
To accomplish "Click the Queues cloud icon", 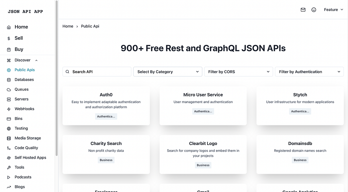I will point(9,90).
